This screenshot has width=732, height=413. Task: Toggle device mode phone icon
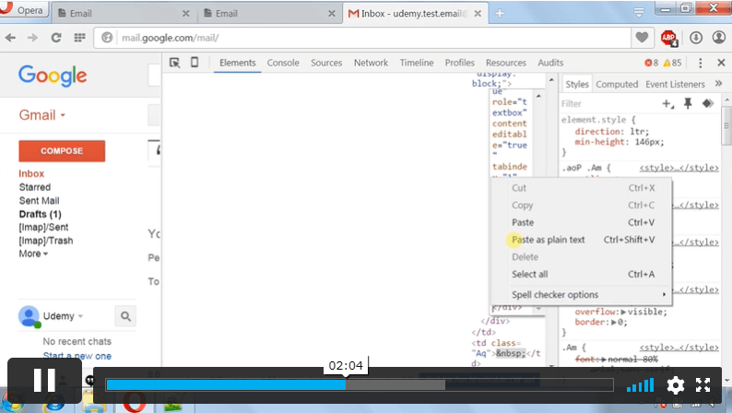click(x=195, y=62)
